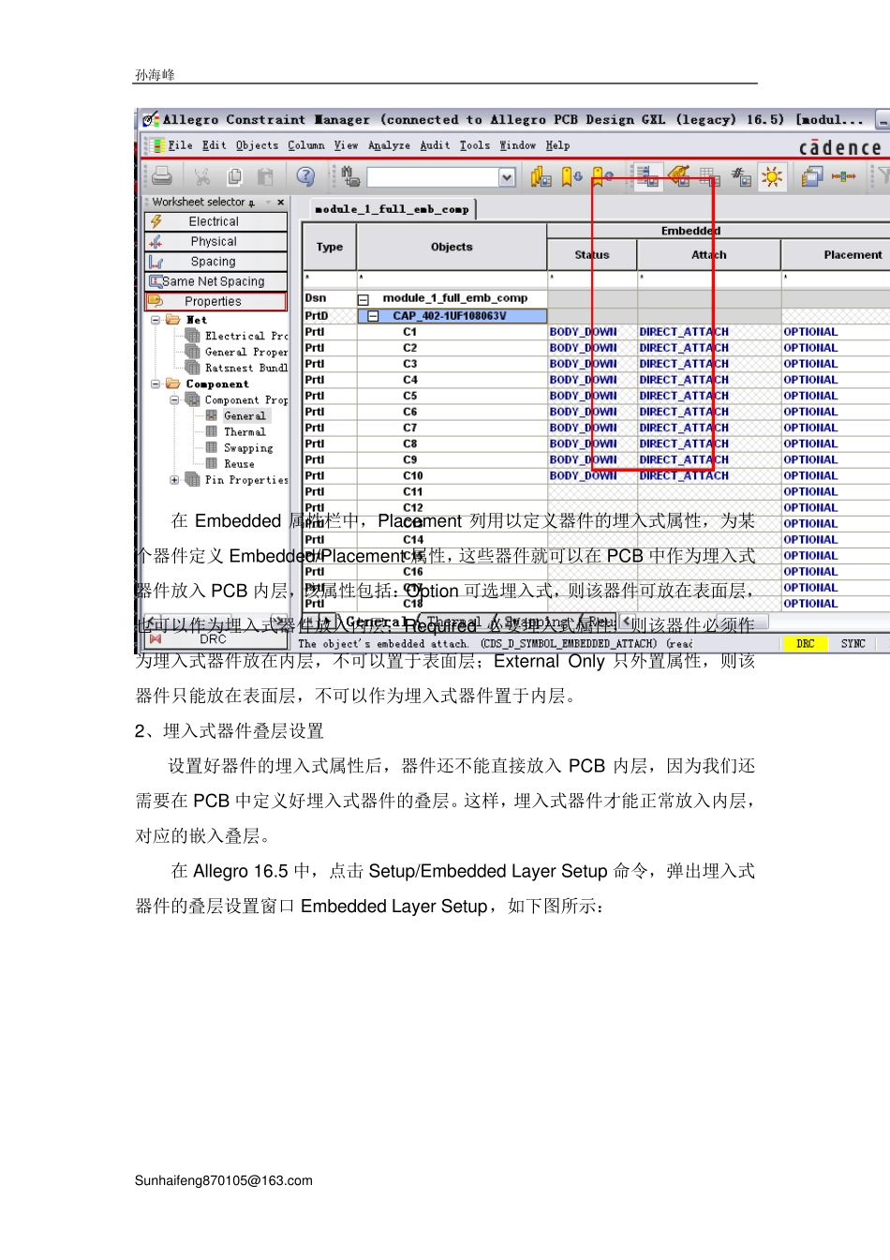The height and width of the screenshot is (1260, 890).
Task: Select Swapping in Component Properties tree
Action: pos(248,448)
